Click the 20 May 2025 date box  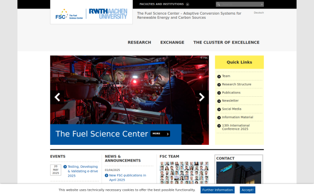[x=55, y=170]
